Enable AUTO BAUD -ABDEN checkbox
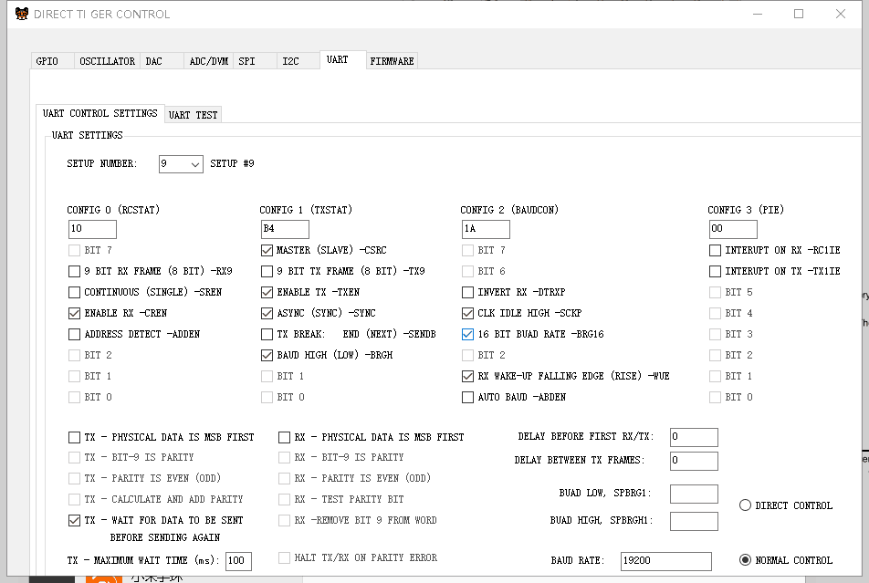 coord(467,398)
